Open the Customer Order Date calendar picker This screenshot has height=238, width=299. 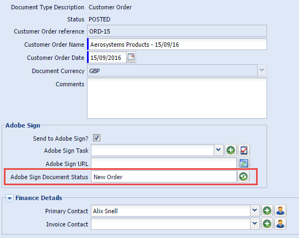coord(131,57)
